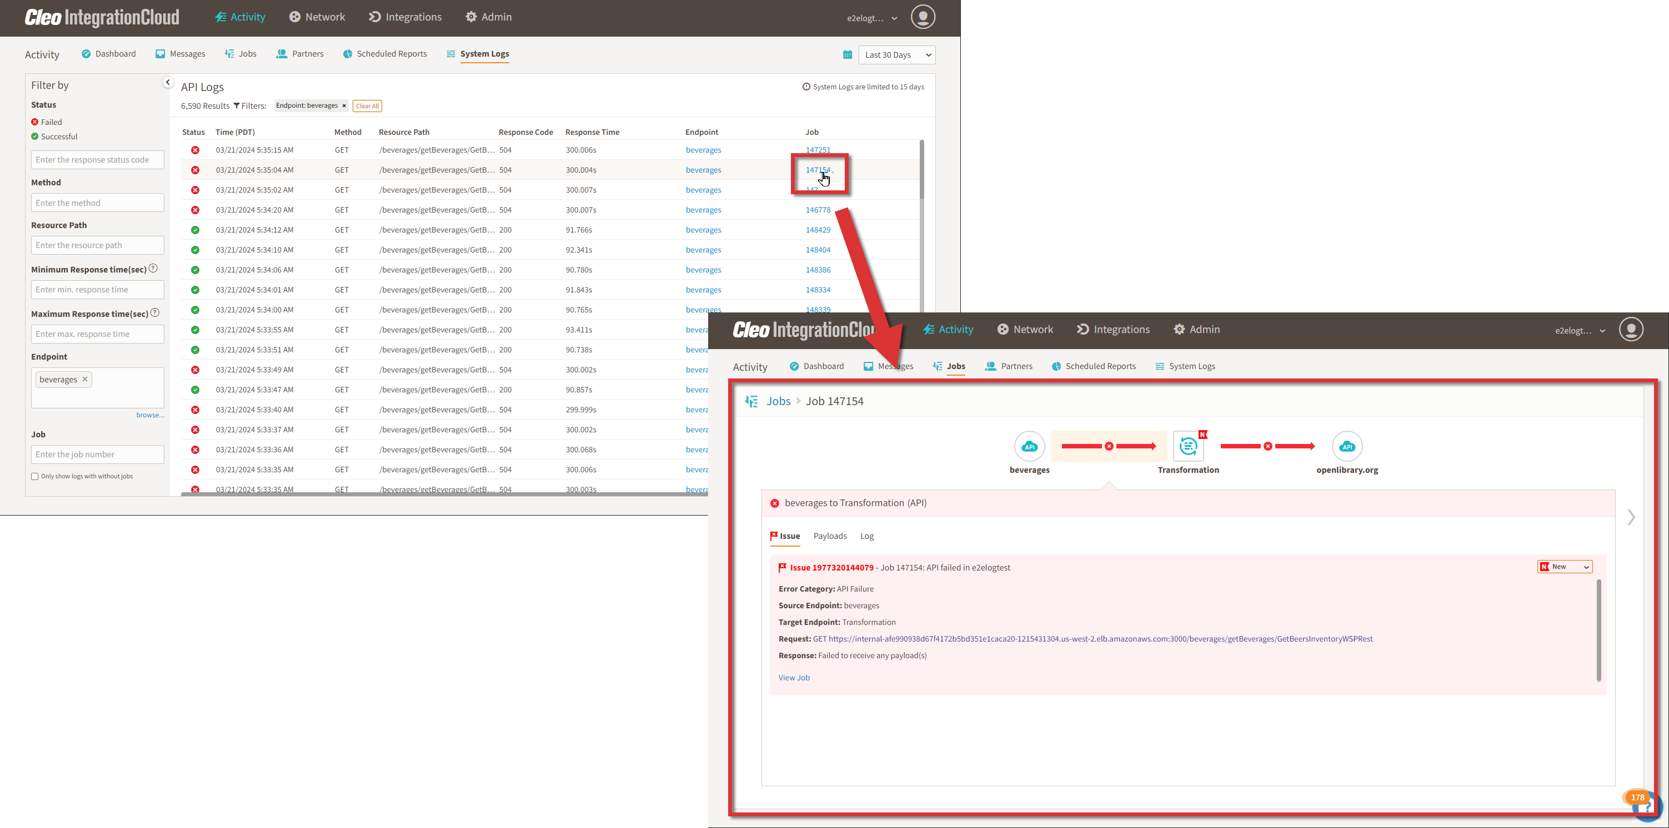The image size is (1669, 828).
Task: Select the Payloads tab in the issue panel
Action: coord(830,536)
